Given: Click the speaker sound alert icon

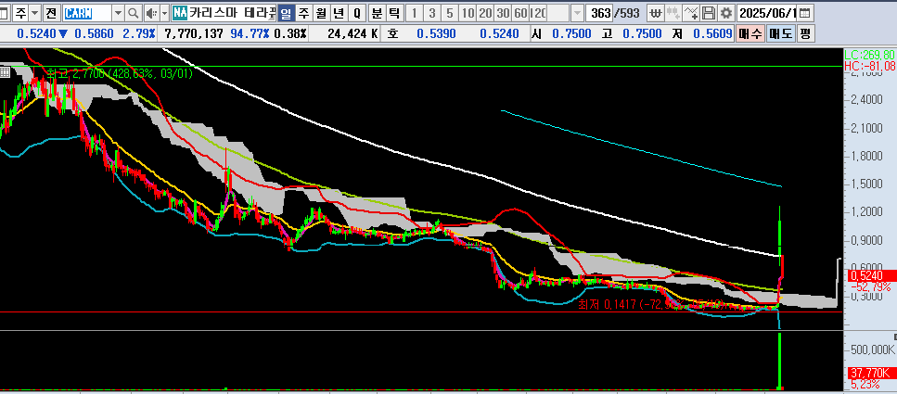Looking at the screenshot, I should pyautogui.click(x=151, y=13).
